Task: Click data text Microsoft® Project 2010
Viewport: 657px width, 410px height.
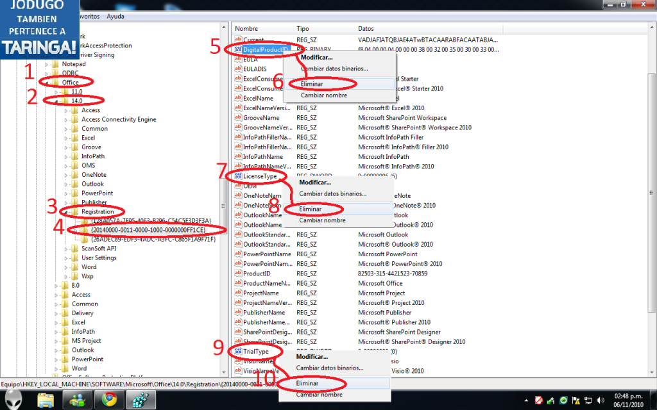Action: pos(391,303)
